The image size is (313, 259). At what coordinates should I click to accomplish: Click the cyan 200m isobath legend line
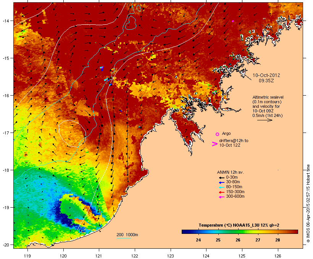coord(124,238)
